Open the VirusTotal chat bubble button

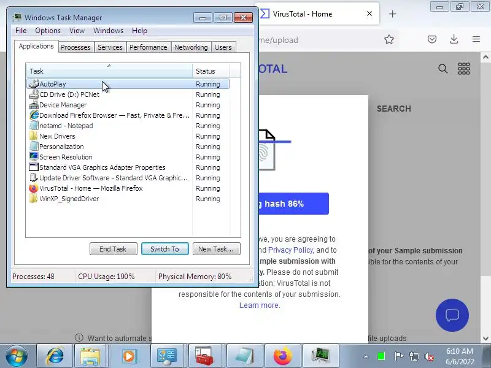coord(452,315)
